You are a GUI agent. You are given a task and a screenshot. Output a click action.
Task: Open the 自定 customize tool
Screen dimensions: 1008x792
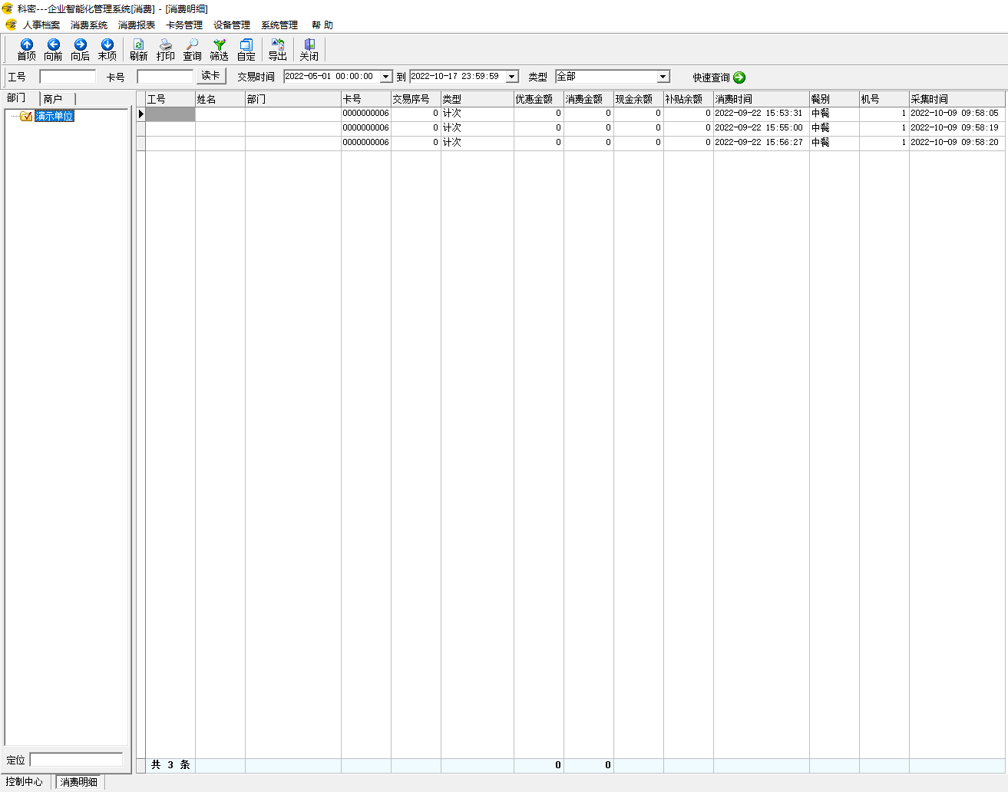click(x=246, y=50)
